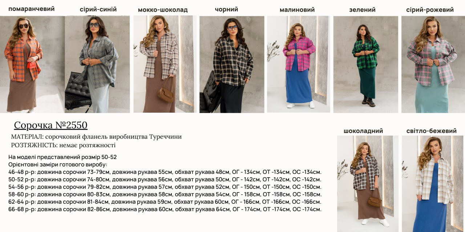The image size is (465, 232).
Task: Click the помаранчевий color label
Action: point(32,9)
